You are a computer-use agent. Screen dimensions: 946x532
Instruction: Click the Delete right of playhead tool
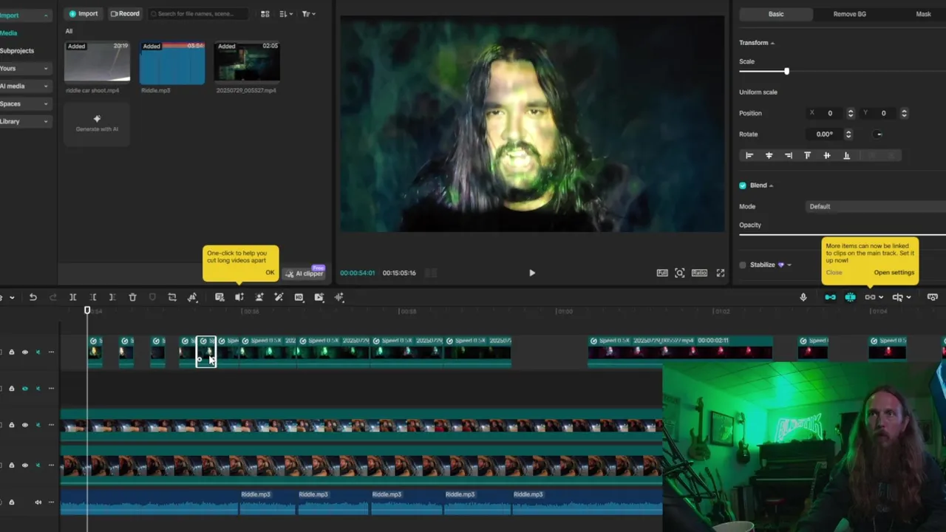click(112, 297)
